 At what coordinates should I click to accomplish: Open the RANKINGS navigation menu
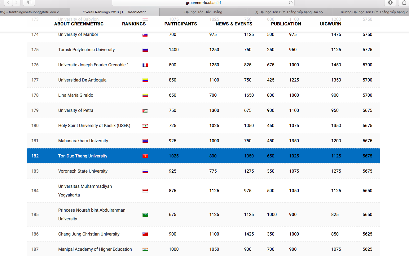pyautogui.click(x=134, y=24)
